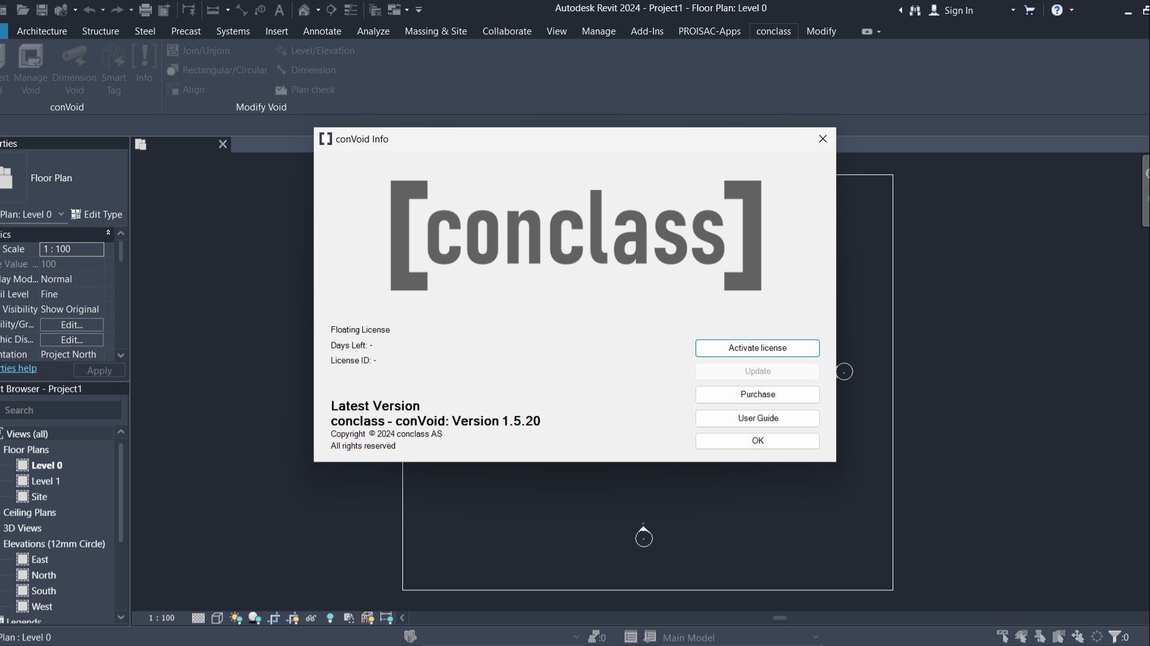
Task: Open the PROISAC-Apps ribbon tab
Action: coord(709,31)
